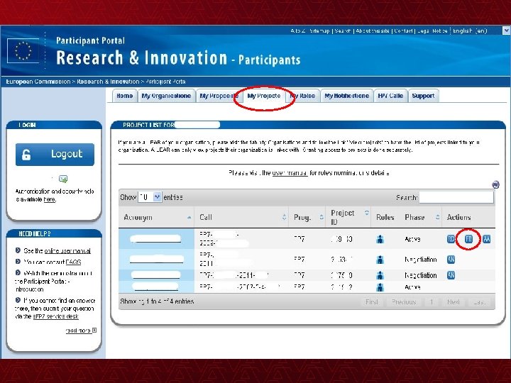Open roles icon for the lower Negotiation row
The height and width of the screenshot is (383, 511).
click(380, 275)
